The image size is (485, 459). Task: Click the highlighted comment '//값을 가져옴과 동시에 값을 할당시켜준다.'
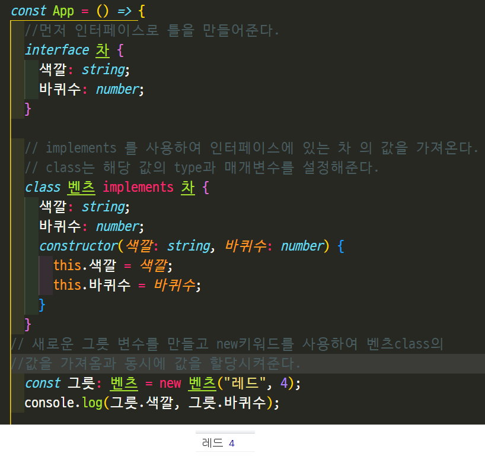pos(155,363)
